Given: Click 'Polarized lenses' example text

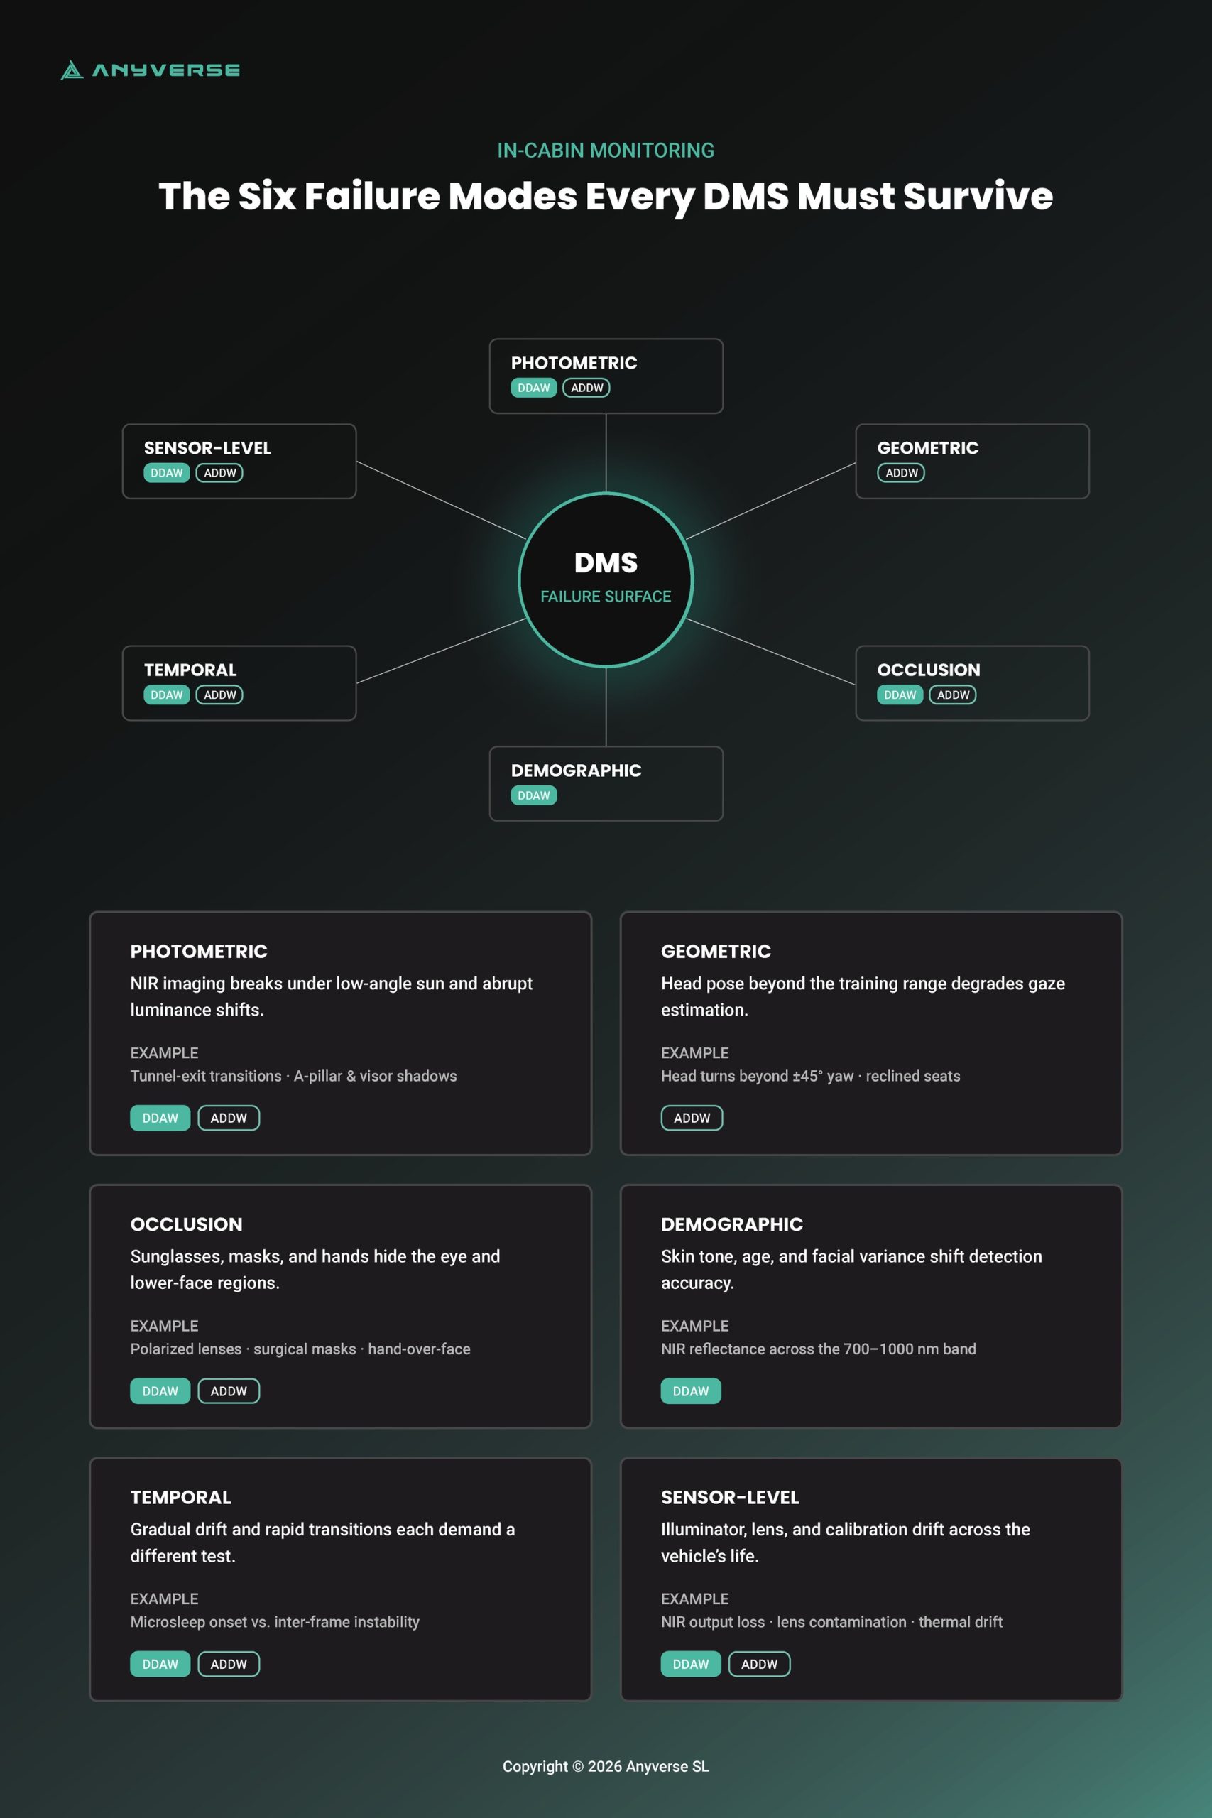Looking at the screenshot, I should [185, 1349].
